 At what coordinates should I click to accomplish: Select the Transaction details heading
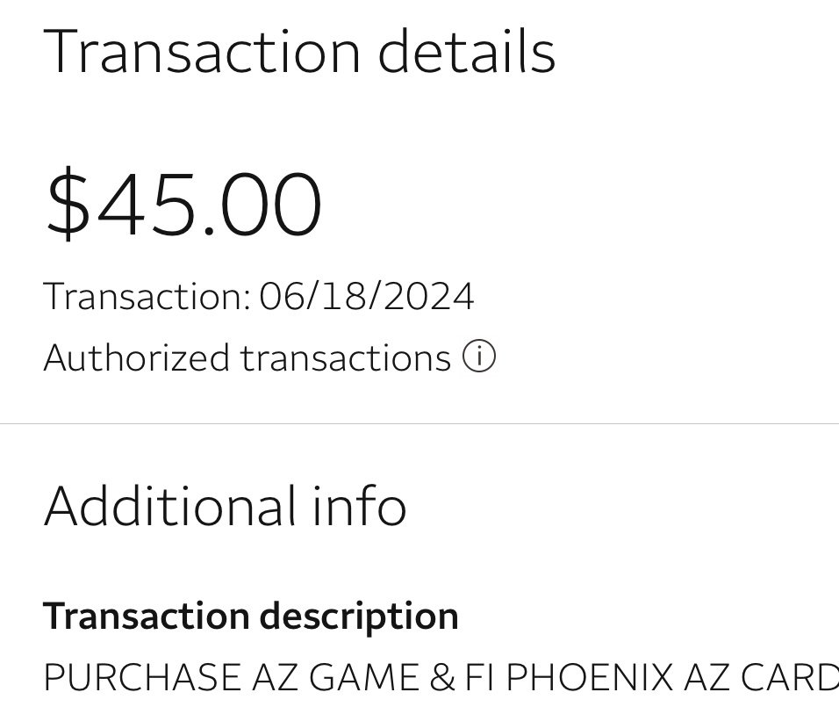pyautogui.click(x=299, y=52)
